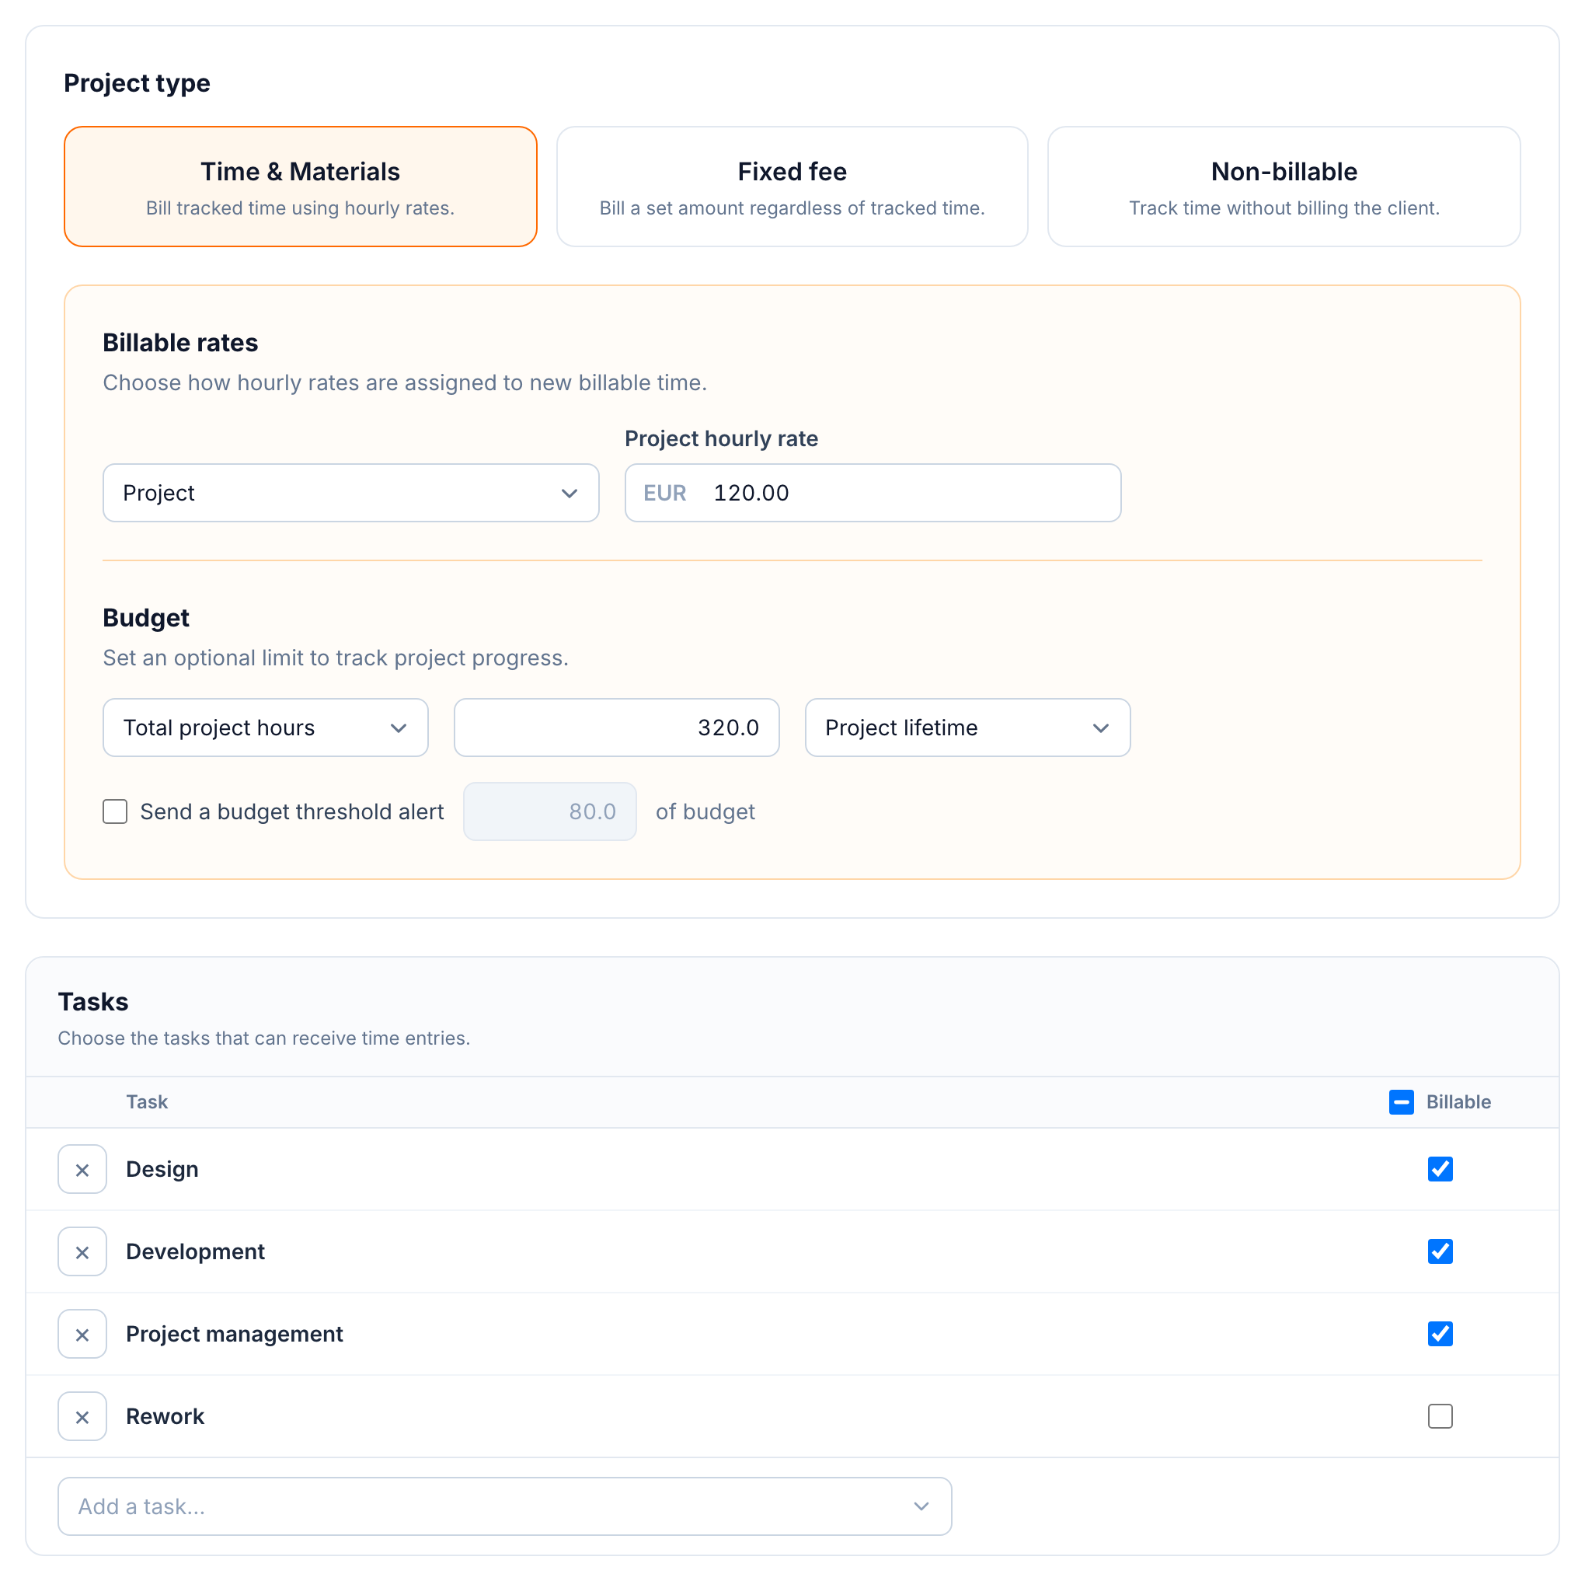Select the Non-billable project type
Screen dimensions: 1585x1581
tap(1284, 187)
